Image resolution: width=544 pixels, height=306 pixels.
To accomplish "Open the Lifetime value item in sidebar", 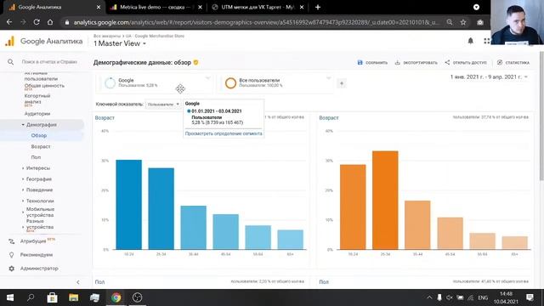I will pos(44,86).
